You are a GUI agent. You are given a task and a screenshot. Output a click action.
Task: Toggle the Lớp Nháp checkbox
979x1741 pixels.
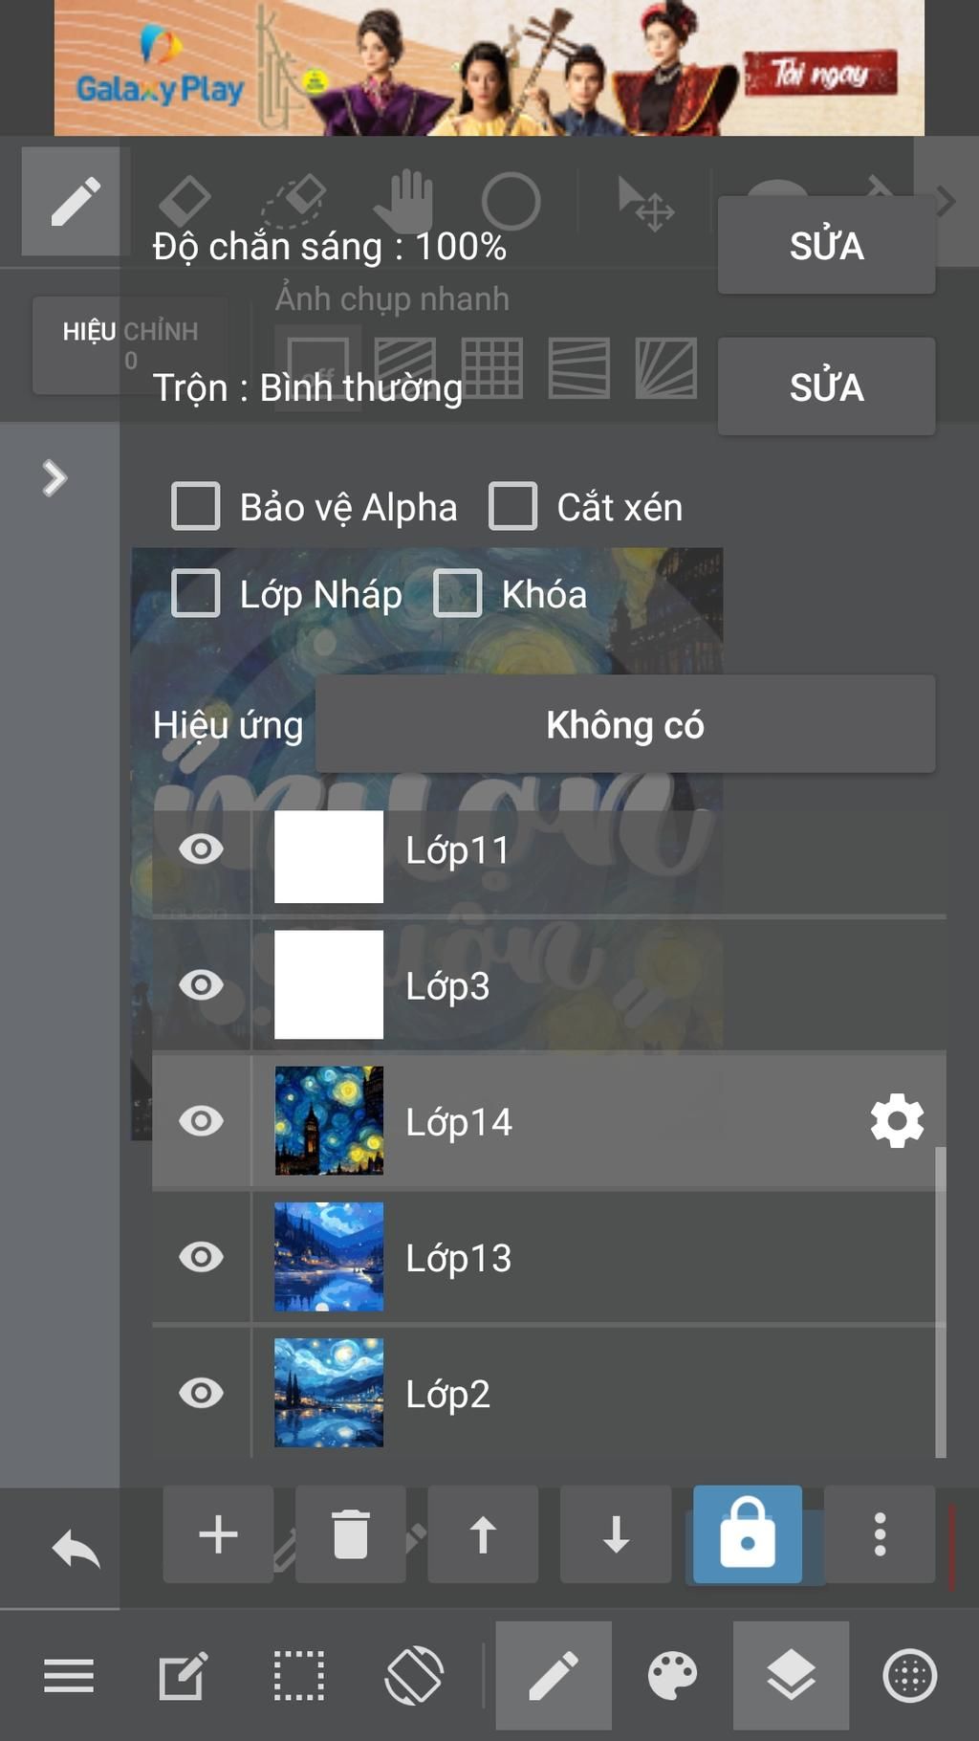click(x=196, y=593)
